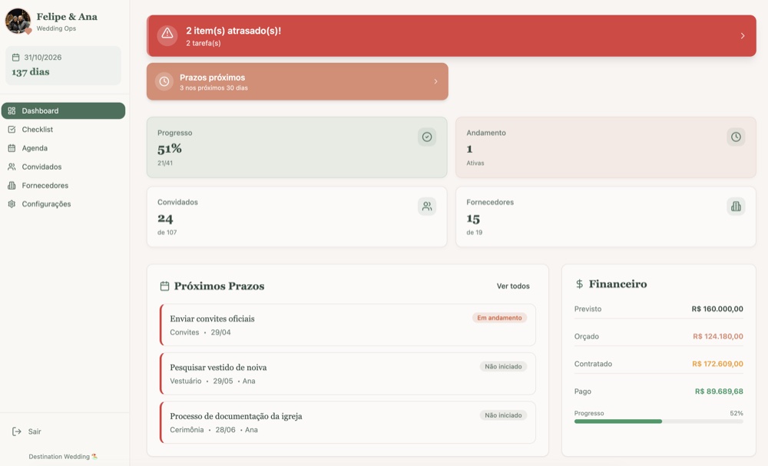This screenshot has height=466, width=768.
Task: Click the Configurações gear icon in sidebar
Action: [12, 204]
